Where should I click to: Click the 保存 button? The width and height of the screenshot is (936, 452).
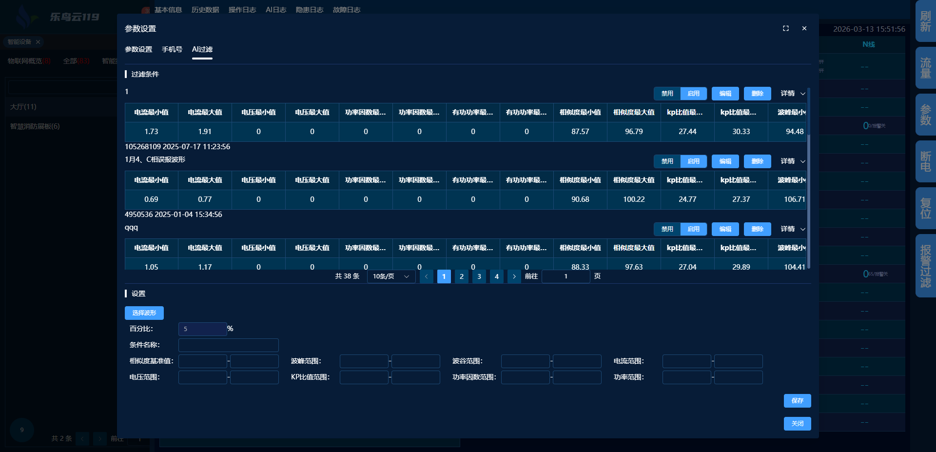(797, 401)
